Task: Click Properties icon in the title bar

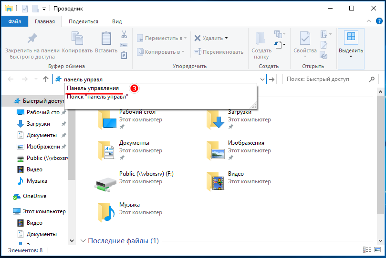Action: [25, 9]
